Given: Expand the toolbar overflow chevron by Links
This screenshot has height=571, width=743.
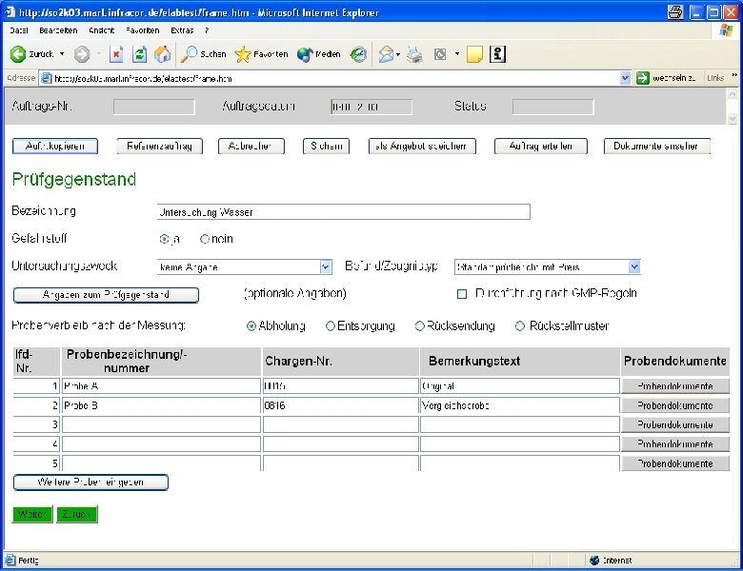Looking at the screenshot, I should (x=734, y=75).
